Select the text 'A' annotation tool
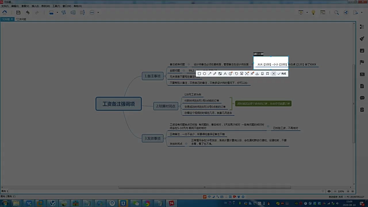Viewport: 368px width, 207px height. click(x=225, y=74)
